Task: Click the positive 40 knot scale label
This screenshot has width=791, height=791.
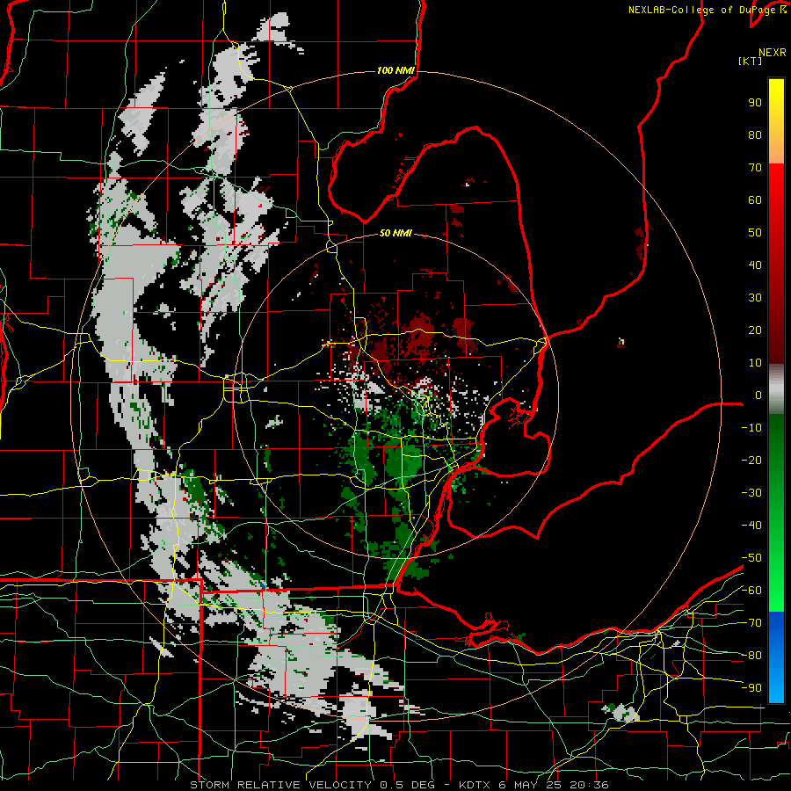Action: [x=755, y=265]
